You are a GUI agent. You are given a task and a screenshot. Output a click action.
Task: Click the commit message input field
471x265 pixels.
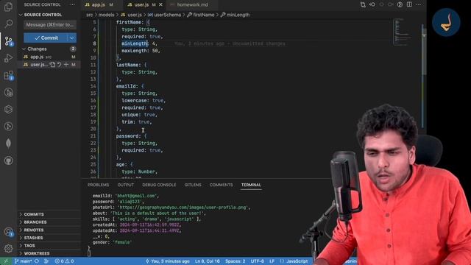click(x=50, y=24)
